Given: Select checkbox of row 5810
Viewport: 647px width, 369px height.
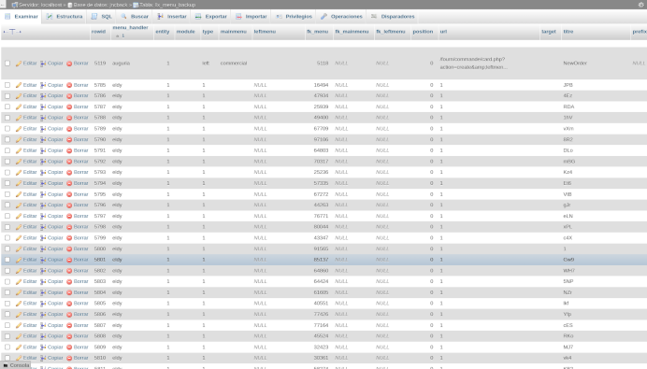Looking at the screenshot, I should tap(7, 358).
